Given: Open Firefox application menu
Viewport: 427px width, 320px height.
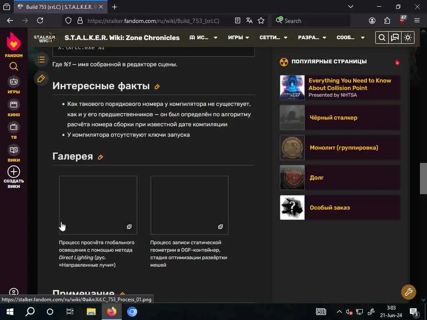Looking at the screenshot, I should pos(417,21).
